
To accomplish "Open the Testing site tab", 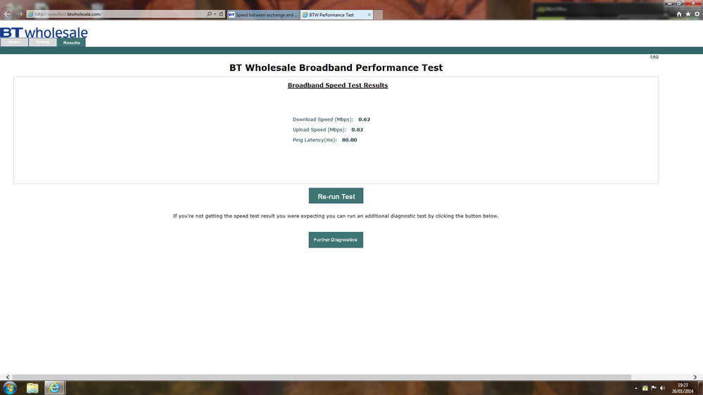I will tap(43, 42).
